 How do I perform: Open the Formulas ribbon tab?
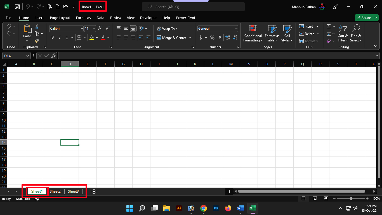click(x=83, y=18)
